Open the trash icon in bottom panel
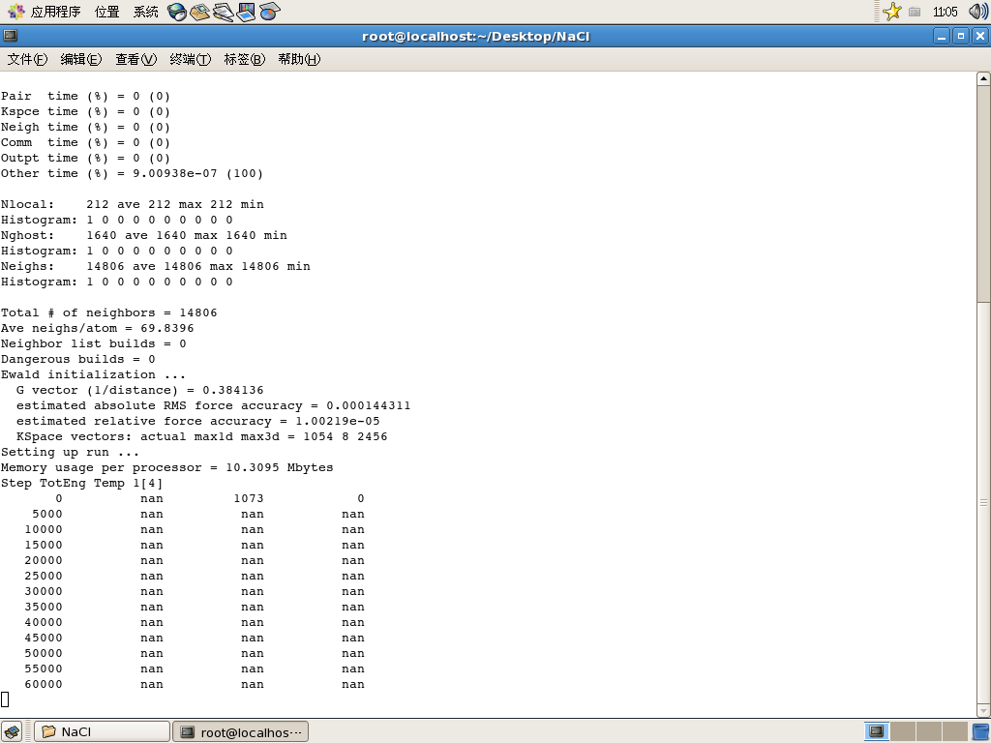 981,731
